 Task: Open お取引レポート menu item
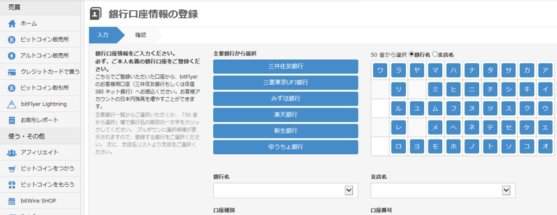pyautogui.click(x=40, y=120)
